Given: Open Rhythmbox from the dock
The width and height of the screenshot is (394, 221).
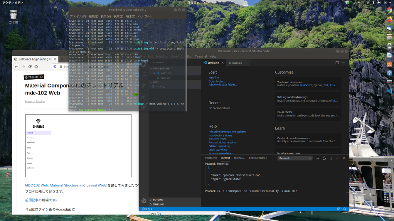Looking at the screenshot, I should (x=389, y=46).
